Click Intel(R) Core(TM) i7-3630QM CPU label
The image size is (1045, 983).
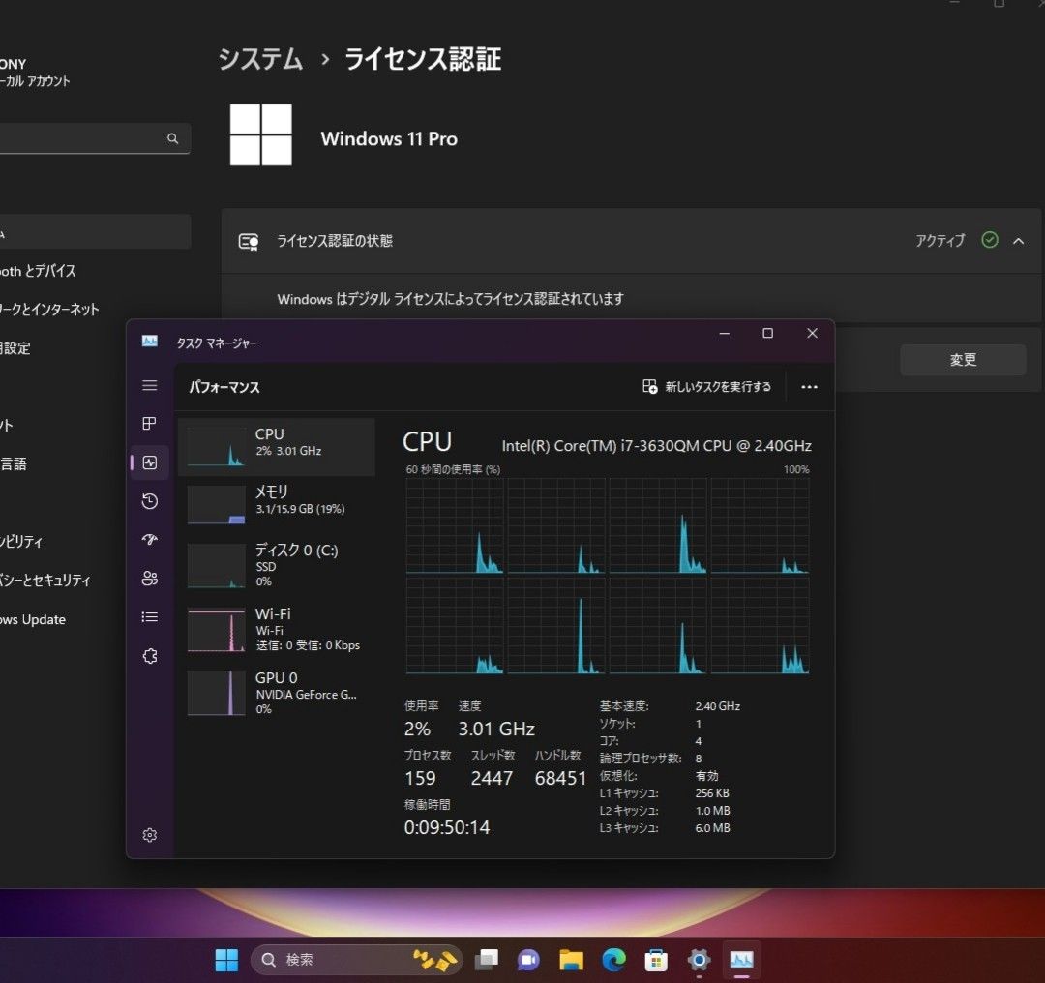point(656,446)
